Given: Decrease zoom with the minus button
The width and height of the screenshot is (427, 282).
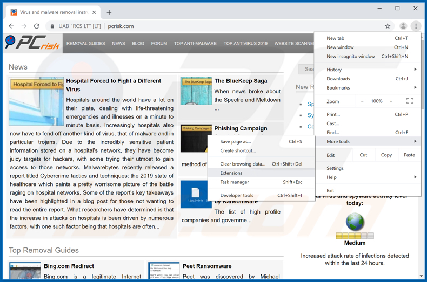Looking at the screenshot, I should point(362,101).
